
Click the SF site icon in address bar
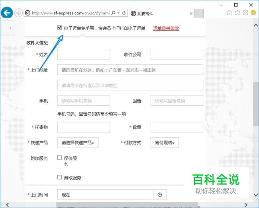[x=27, y=13]
